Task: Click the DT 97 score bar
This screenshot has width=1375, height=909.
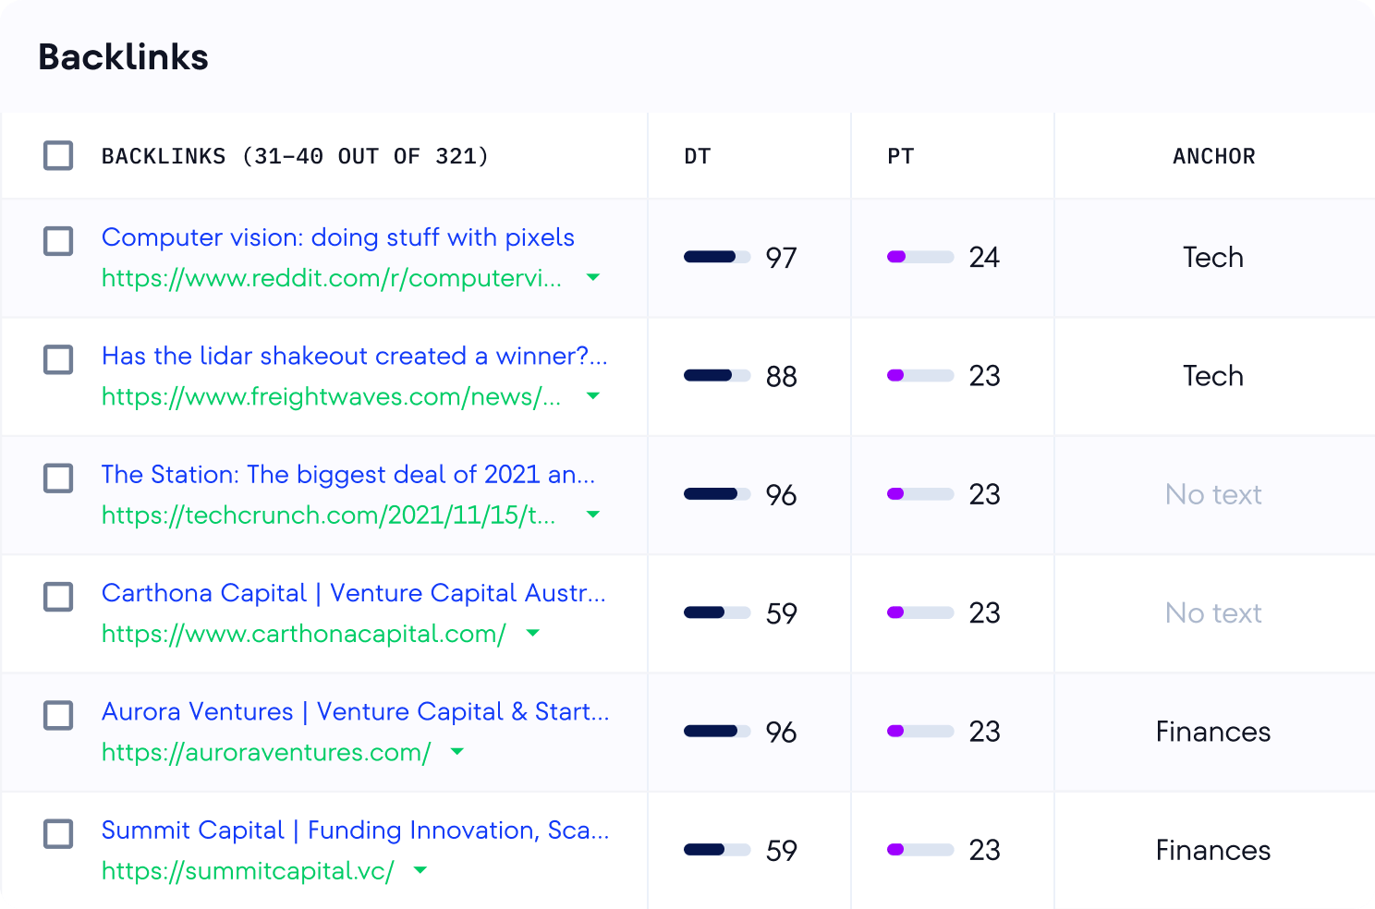Action: pos(716,257)
